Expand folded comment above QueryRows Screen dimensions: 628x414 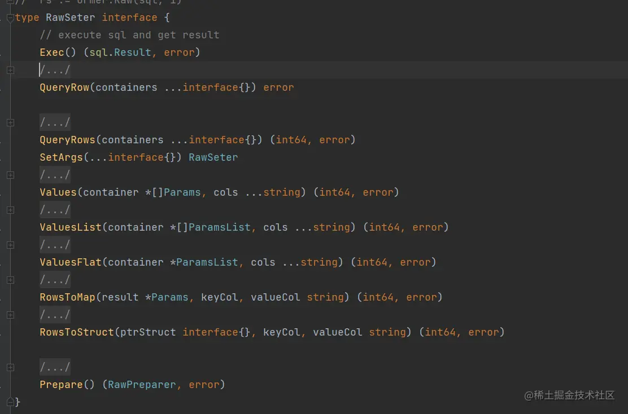[10, 123]
